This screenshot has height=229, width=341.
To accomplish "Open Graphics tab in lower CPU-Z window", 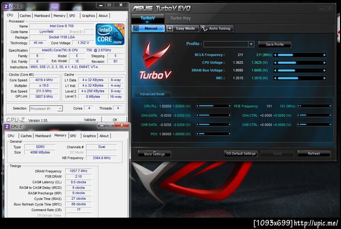I will (89, 136).
